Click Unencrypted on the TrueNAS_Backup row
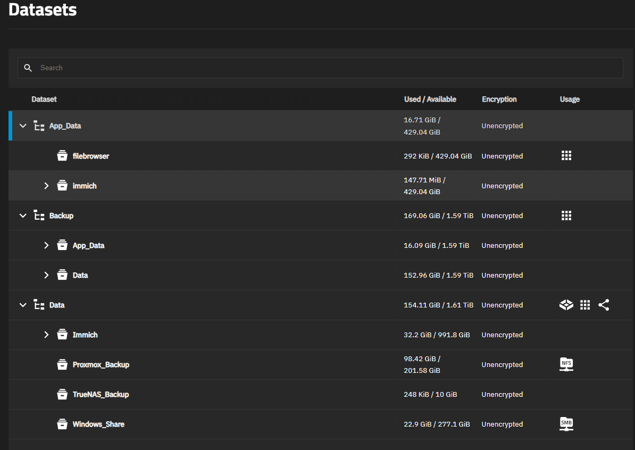This screenshot has width=635, height=450. (x=502, y=395)
